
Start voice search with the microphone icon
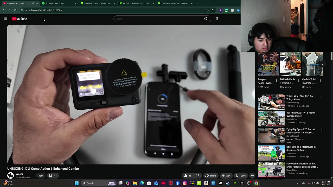(x=217, y=19)
